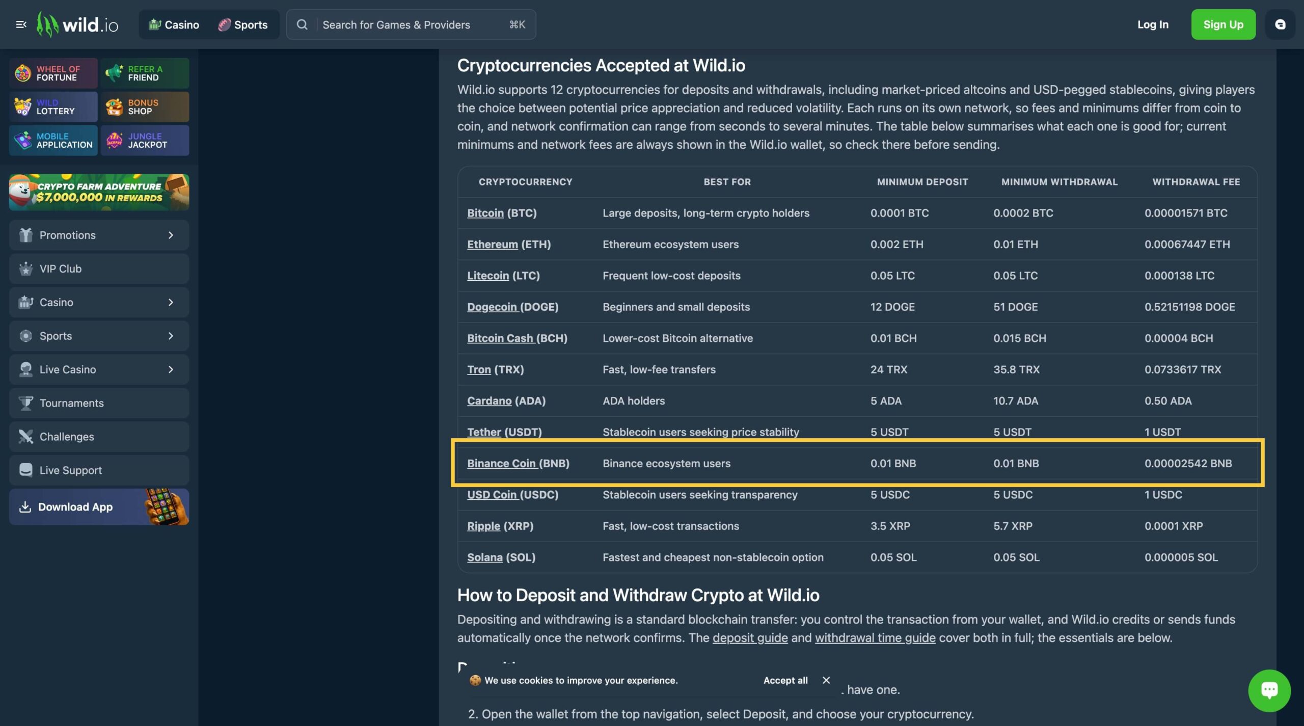Open the Casino tab in top navigation

(x=174, y=24)
